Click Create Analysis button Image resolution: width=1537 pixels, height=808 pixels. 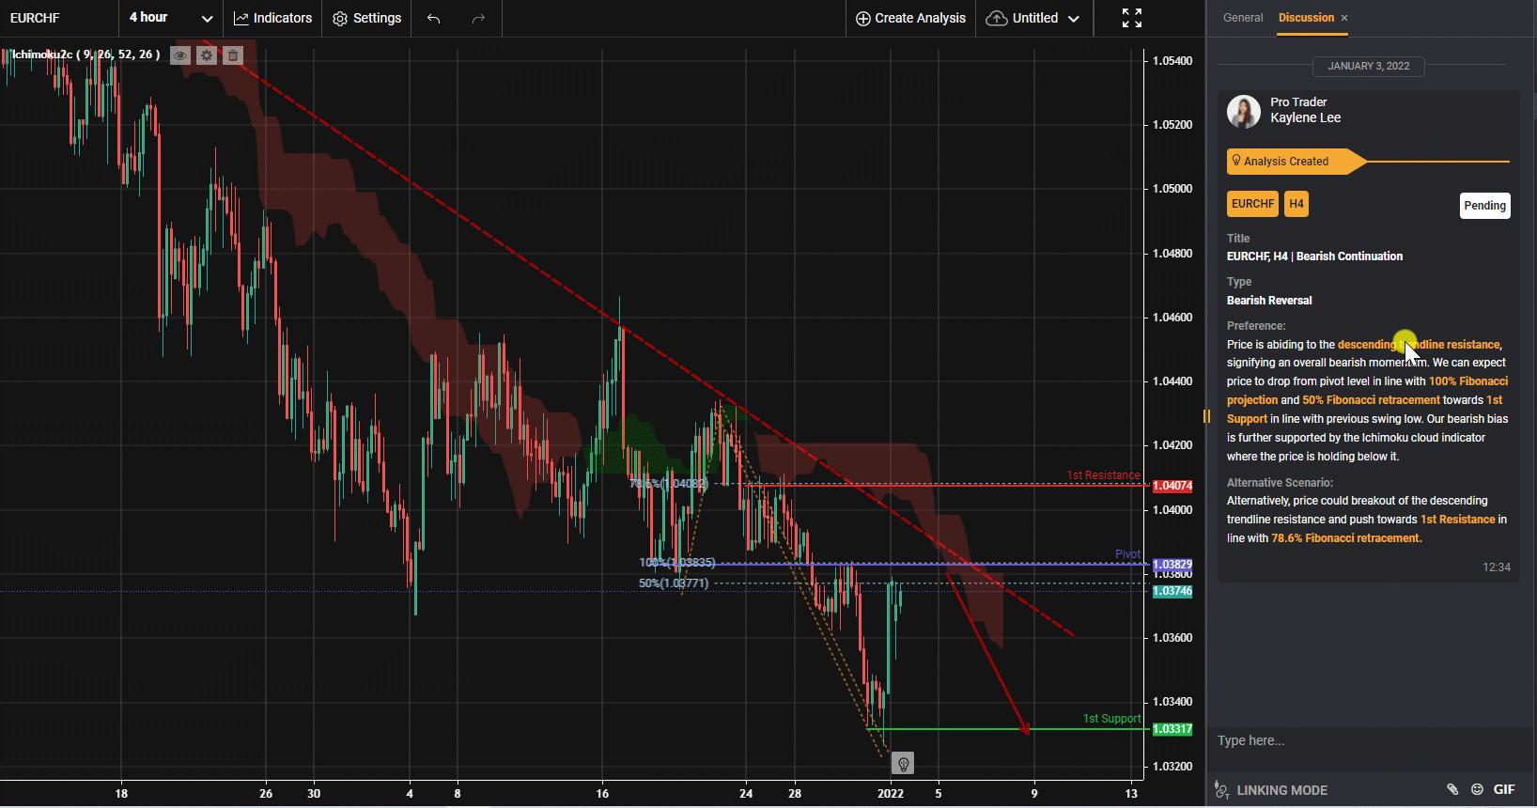pos(910,18)
